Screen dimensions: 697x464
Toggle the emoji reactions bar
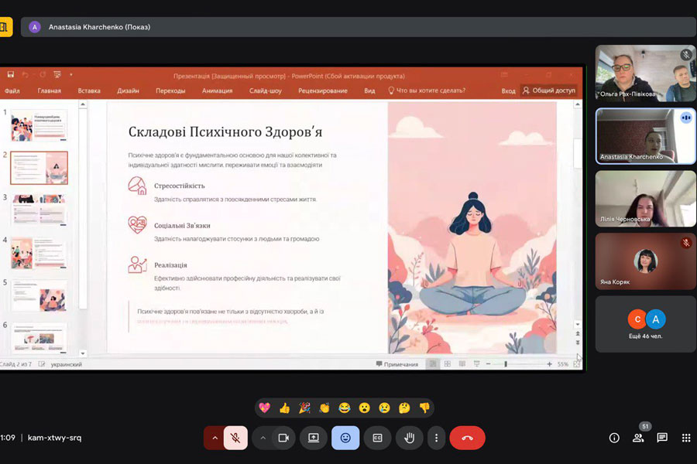pyautogui.click(x=345, y=438)
